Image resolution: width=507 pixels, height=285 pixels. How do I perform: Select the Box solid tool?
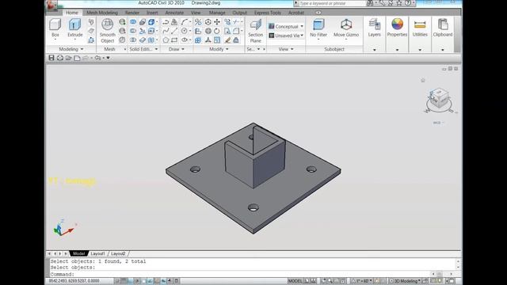coord(55,28)
